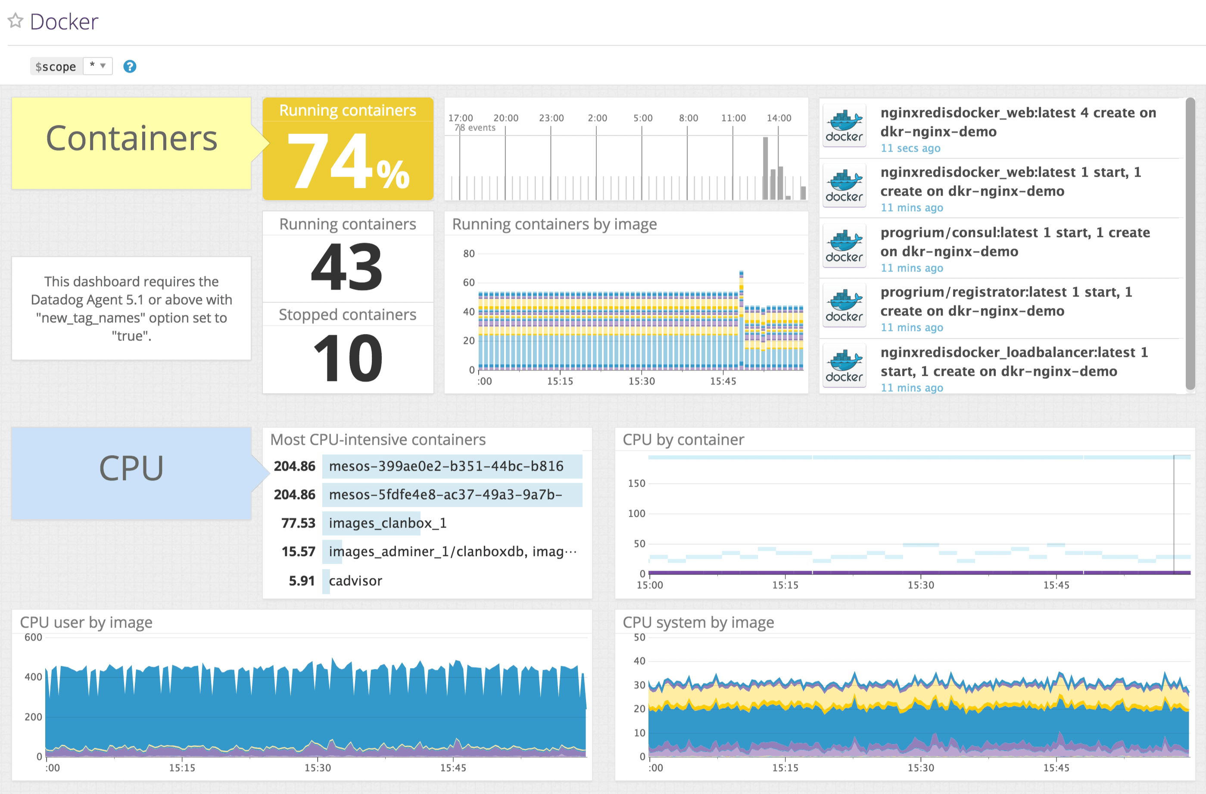Screen dimensions: 1206x794
Task: Click the Docker icon beside the progrium/consul event
Action: pos(844,246)
